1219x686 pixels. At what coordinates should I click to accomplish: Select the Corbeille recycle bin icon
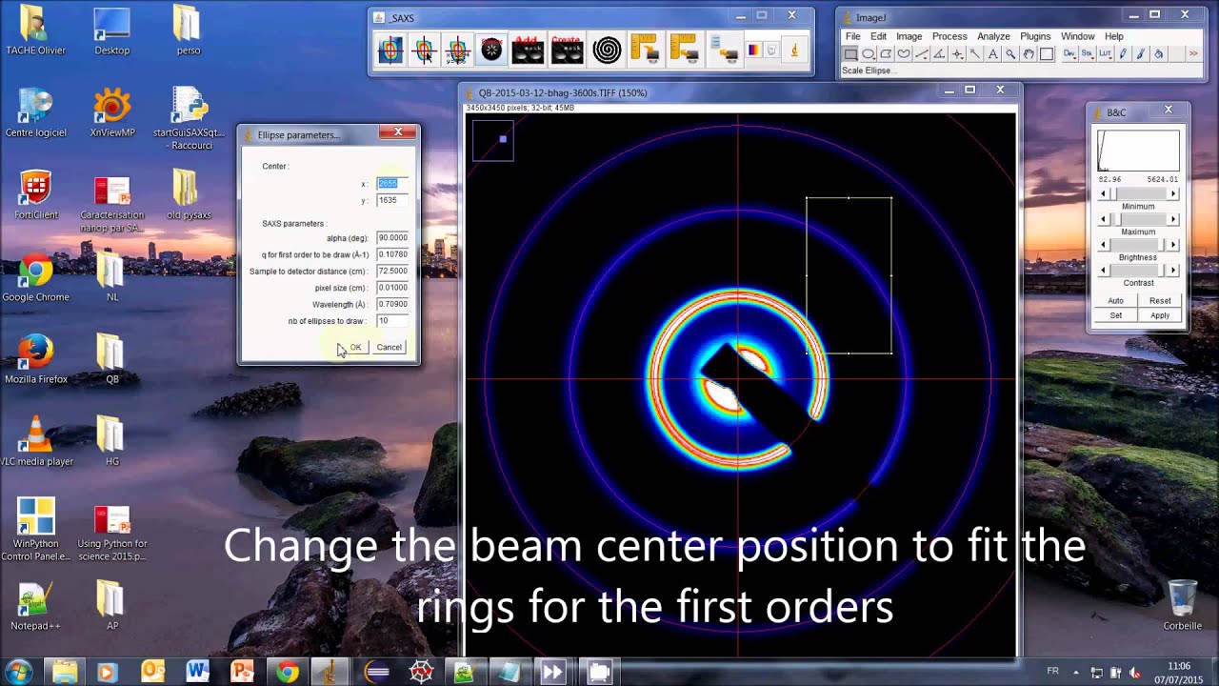[1182, 605]
